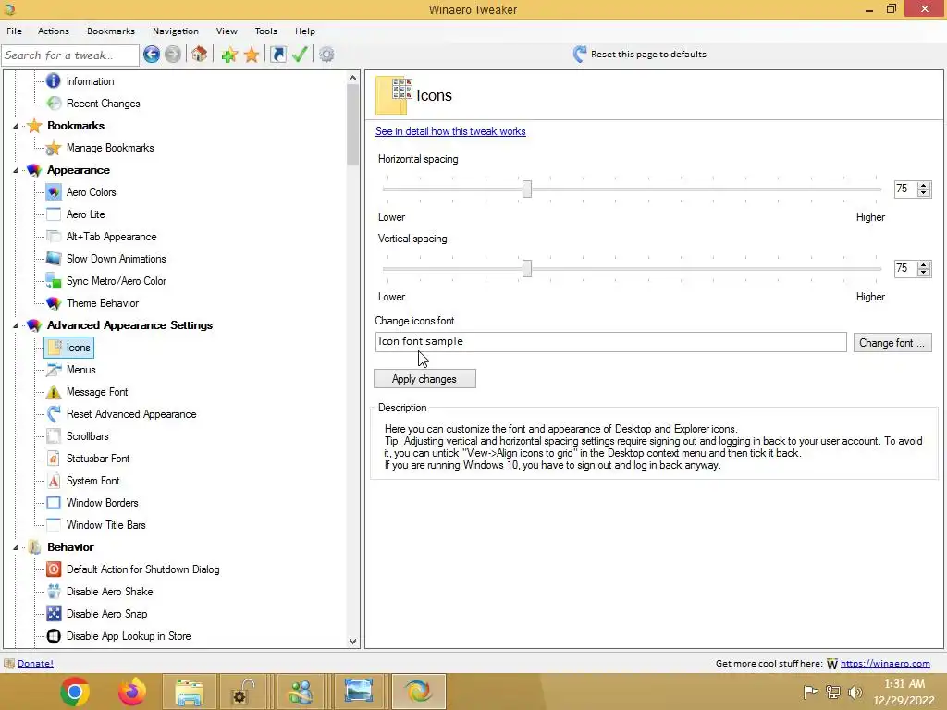Click the Apply changes button
Image resolution: width=947 pixels, height=710 pixels.
click(x=424, y=378)
